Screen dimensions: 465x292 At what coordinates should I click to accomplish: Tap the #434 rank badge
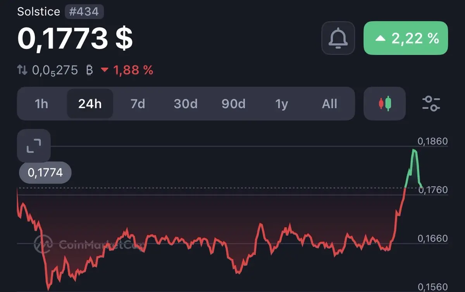(84, 12)
